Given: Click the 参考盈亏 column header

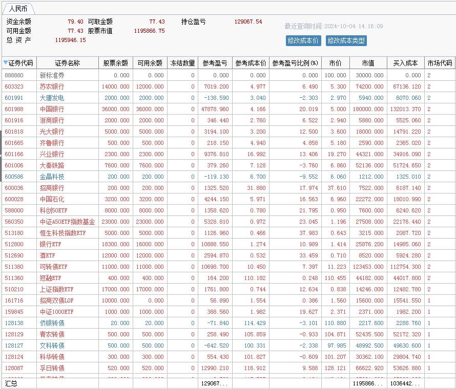Looking at the screenshot, I should tap(215, 63).
